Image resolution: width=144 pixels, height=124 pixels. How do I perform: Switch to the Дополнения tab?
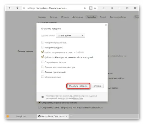click(x=78, y=17)
